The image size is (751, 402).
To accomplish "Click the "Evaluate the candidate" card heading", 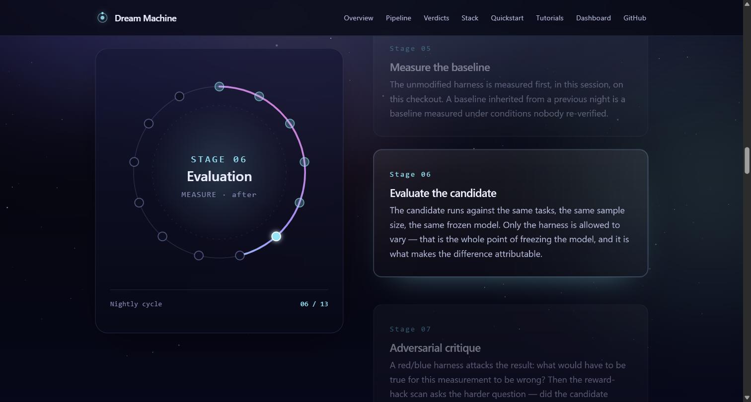I will click(443, 194).
